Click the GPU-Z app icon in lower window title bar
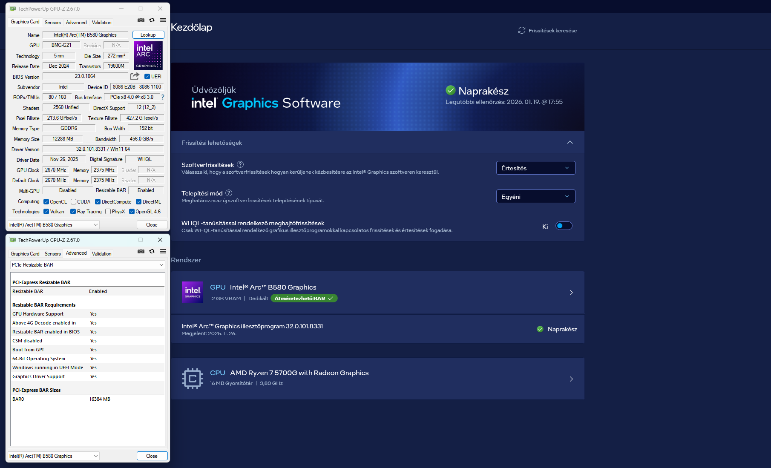 pos(13,240)
